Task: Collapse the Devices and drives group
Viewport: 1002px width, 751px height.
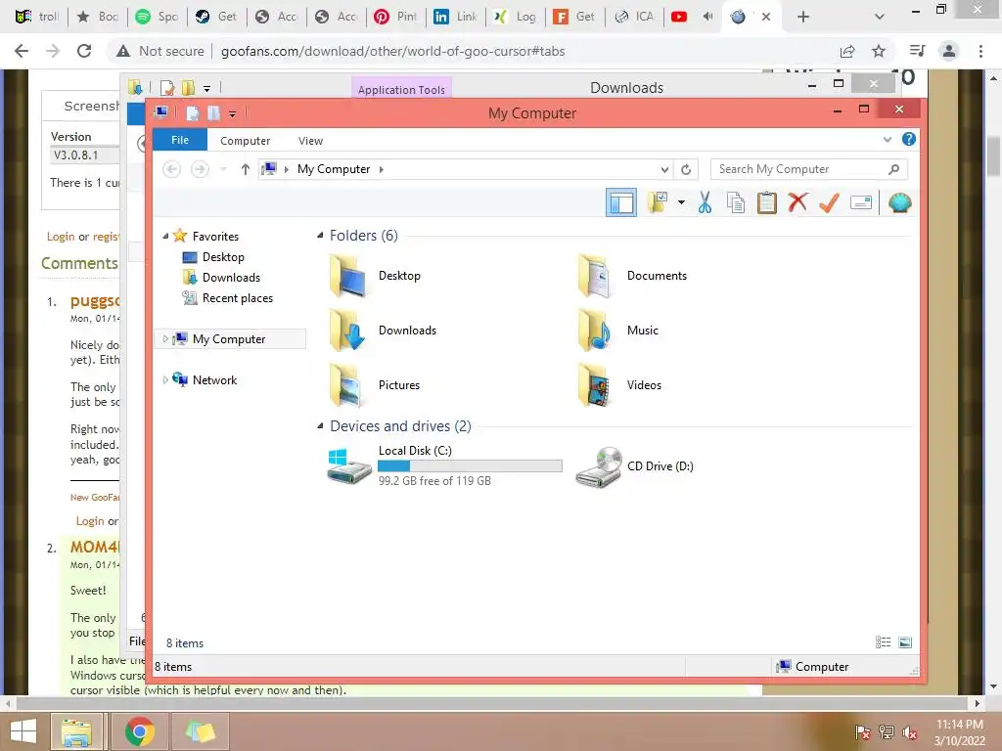Action: click(x=320, y=426)
